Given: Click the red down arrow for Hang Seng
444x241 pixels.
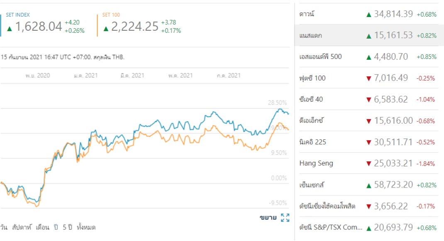Looking at the screenshot, I should (x=368, y=164).
